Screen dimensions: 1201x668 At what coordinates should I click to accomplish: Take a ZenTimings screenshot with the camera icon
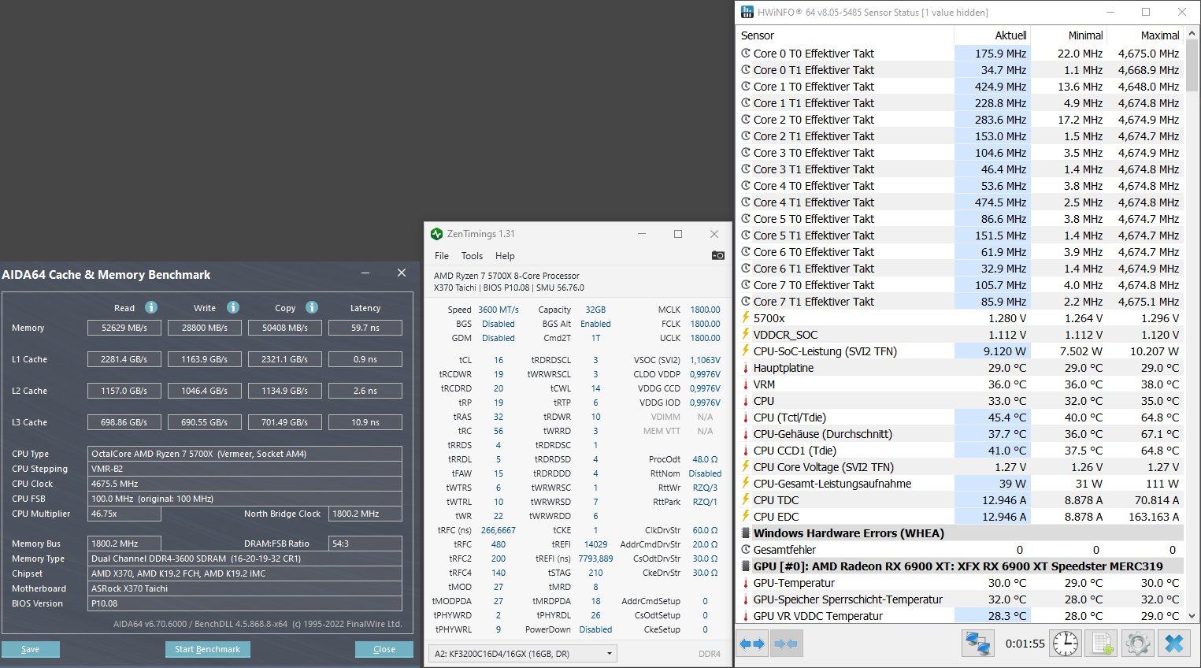point(717,255)
